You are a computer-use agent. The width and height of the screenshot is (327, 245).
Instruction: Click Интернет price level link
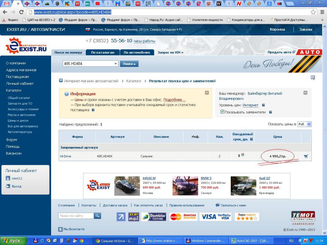250,105
